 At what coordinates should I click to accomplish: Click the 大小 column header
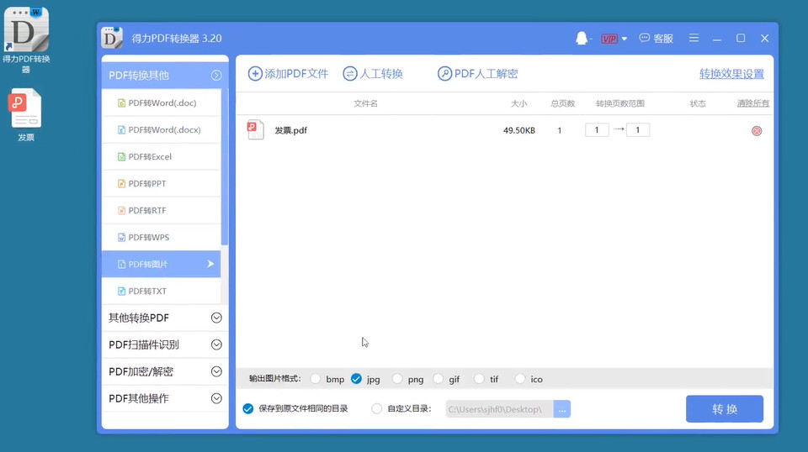point(518,103)
